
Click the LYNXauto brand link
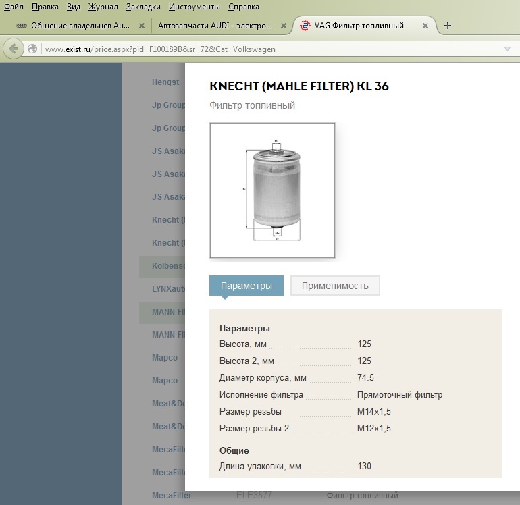[168, 288]
